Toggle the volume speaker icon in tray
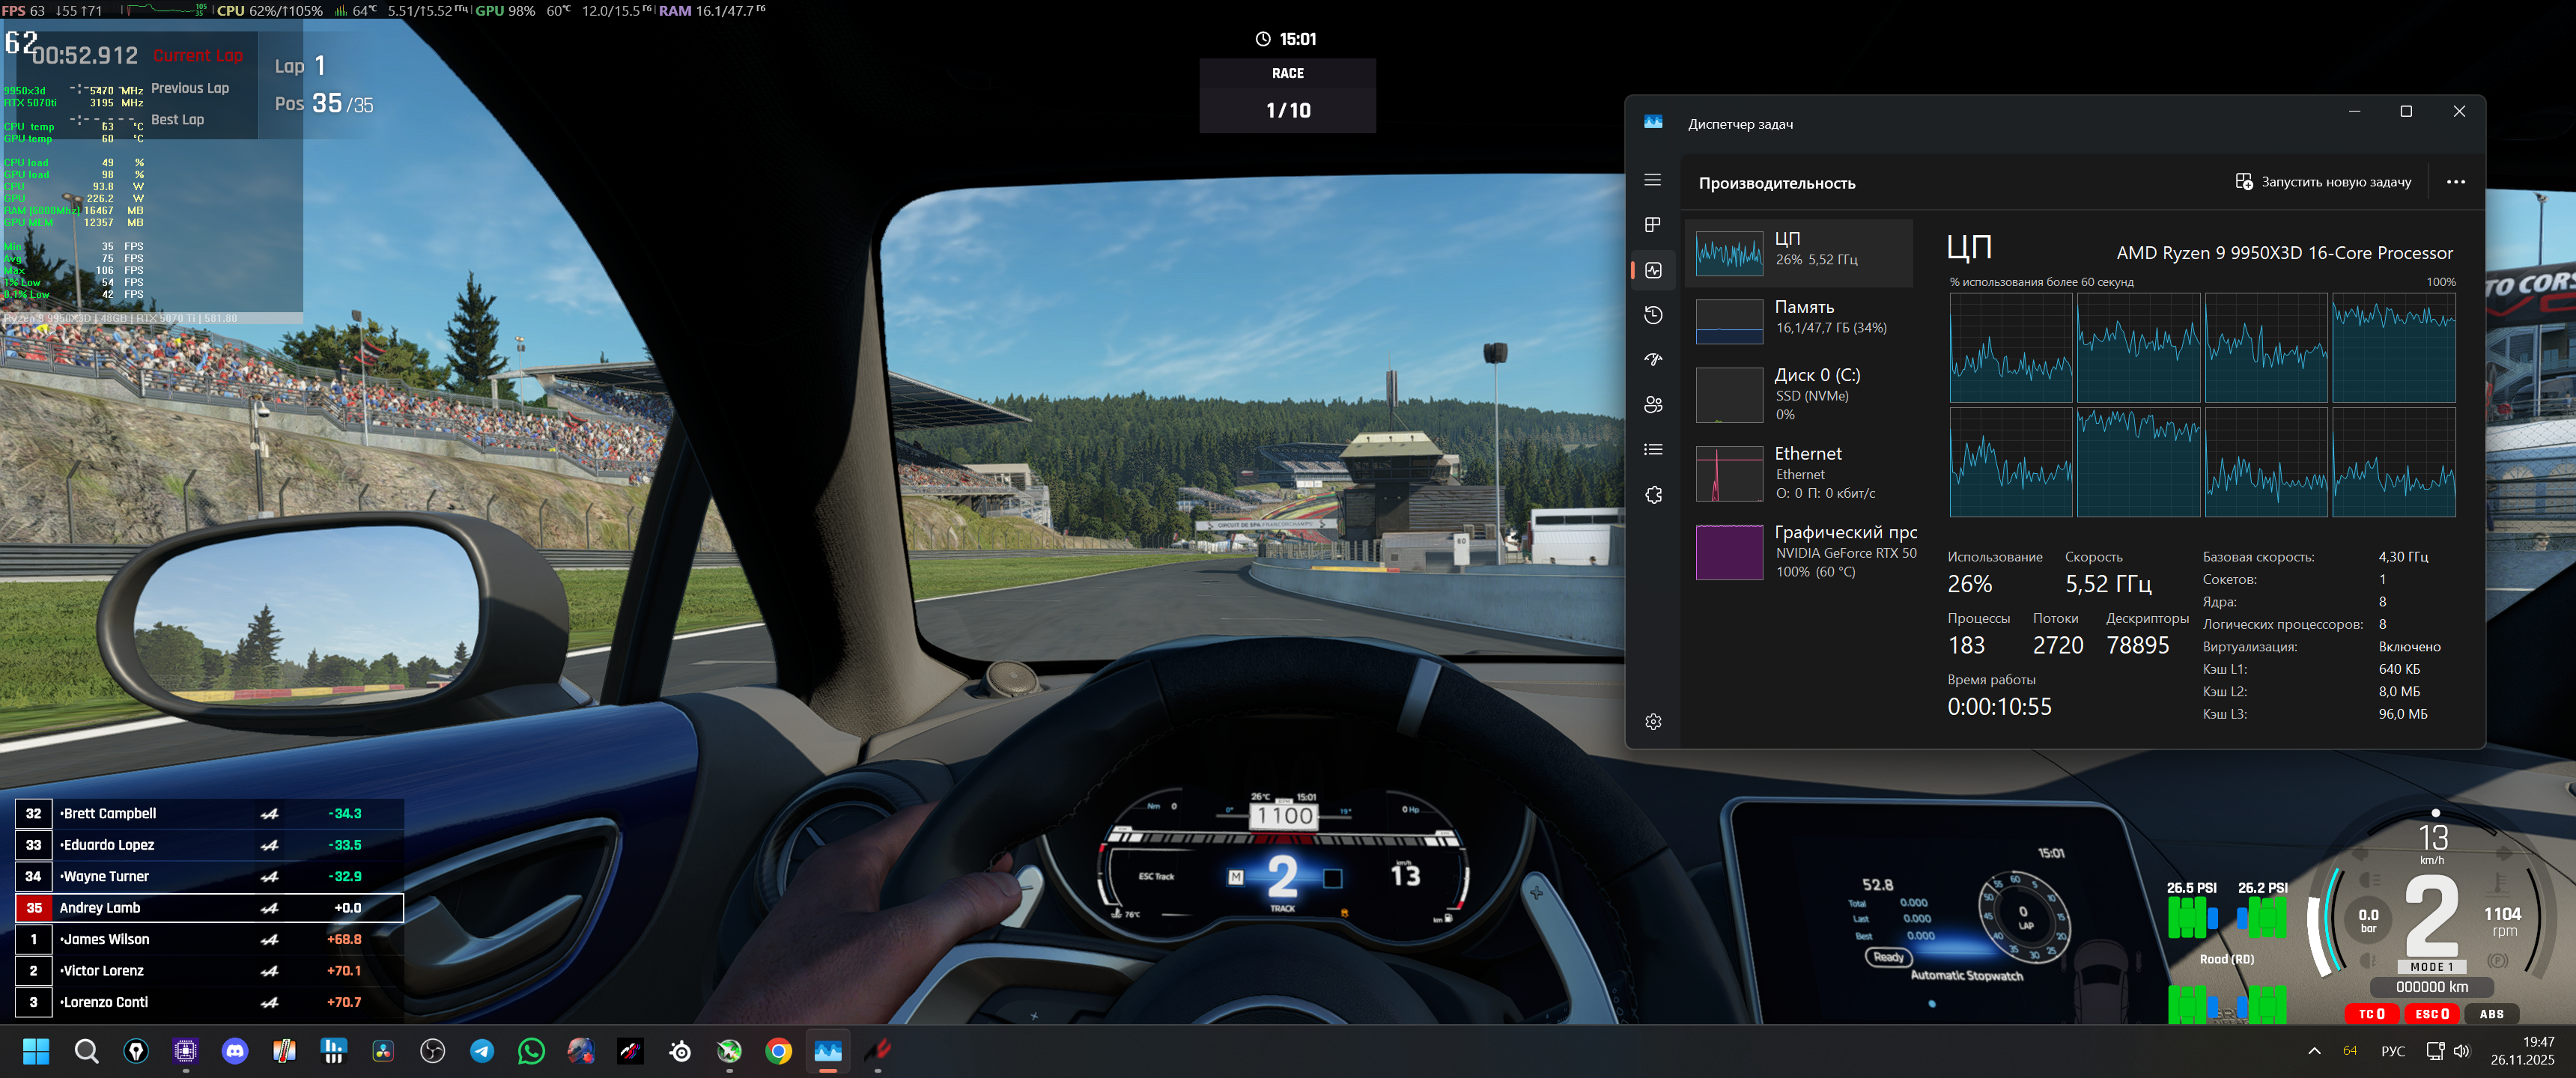Image resolution: width=2576 pixels, height=1078 pixels. [x=2461, y=1051]
